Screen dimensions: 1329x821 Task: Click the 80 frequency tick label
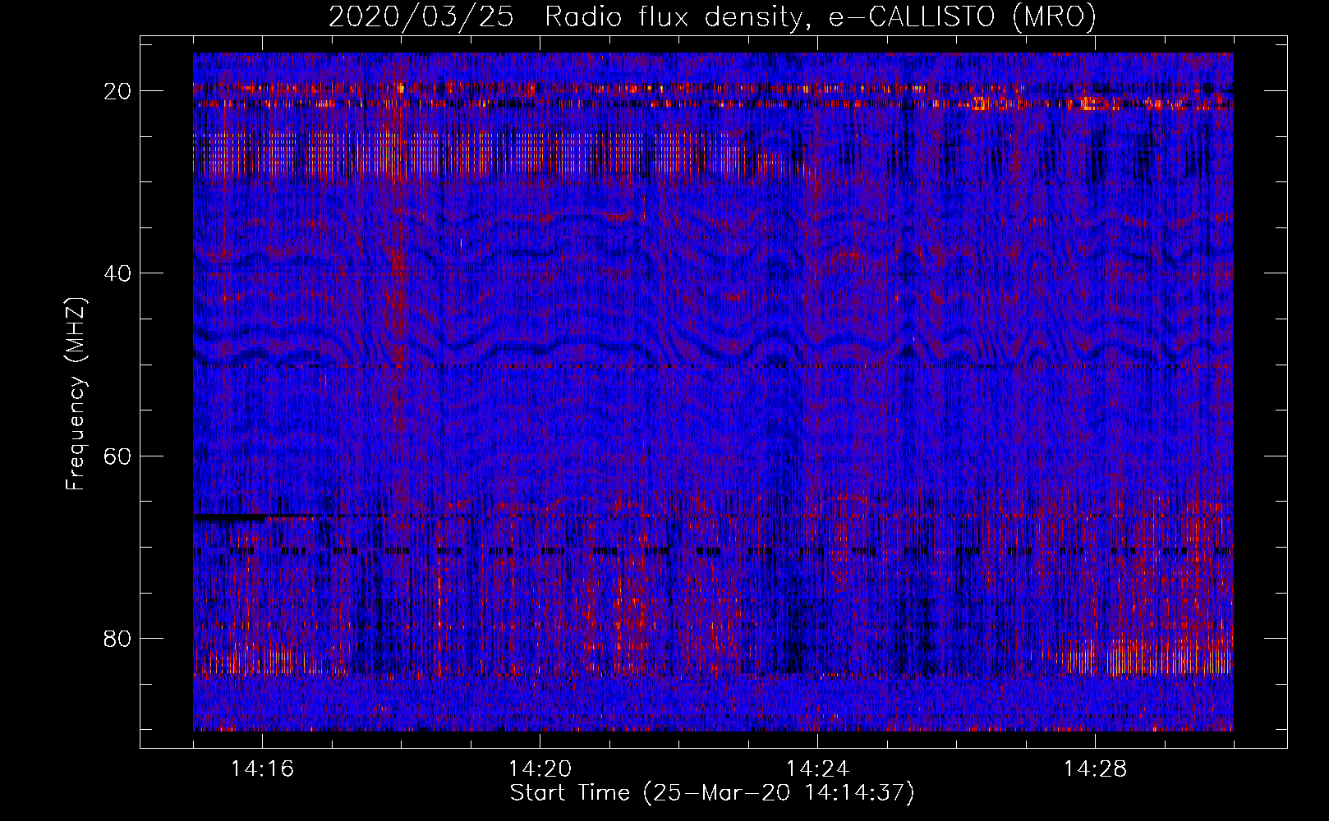tap(118, 638)
